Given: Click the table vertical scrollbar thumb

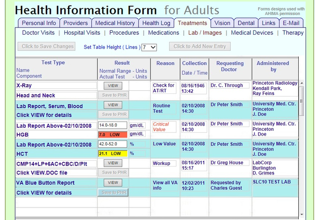Looking at the screenshot, I should pyautogui.click(x=302, y=101).
